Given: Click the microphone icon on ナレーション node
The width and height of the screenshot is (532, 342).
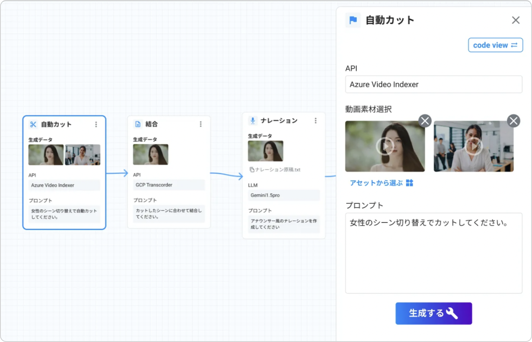Looking at the screenshot, I should click(253, 120).
